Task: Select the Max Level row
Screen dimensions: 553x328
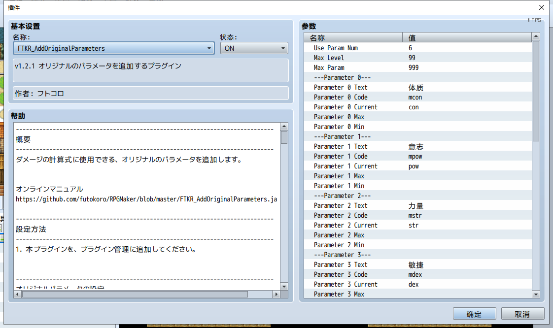Action: tap(418, 58)
